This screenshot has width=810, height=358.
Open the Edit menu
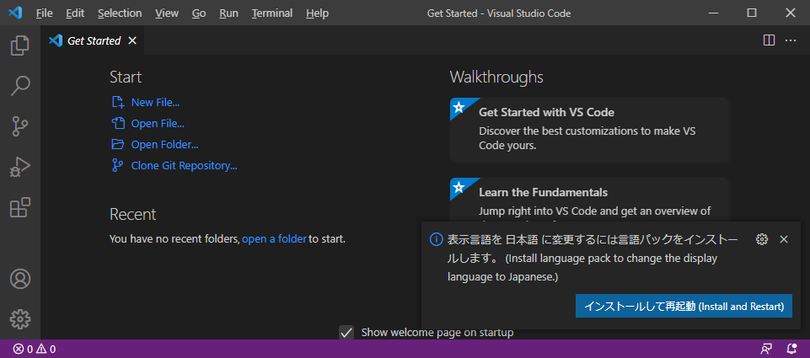pos(75,13)
